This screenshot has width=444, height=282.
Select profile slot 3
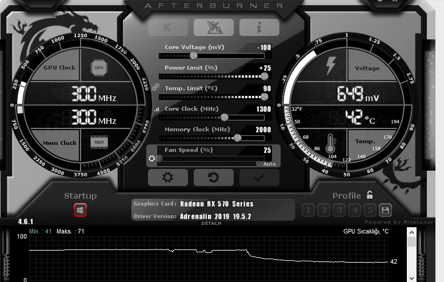(339, 210)
